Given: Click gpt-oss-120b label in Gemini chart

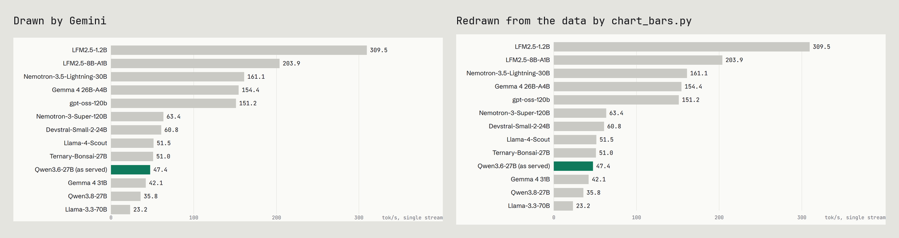Looking at the screenshot, I should pyautogui.click(x=88, y=103).
